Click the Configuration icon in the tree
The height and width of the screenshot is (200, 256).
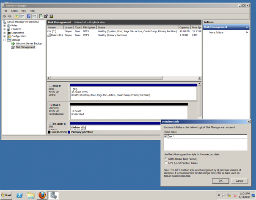9,36
